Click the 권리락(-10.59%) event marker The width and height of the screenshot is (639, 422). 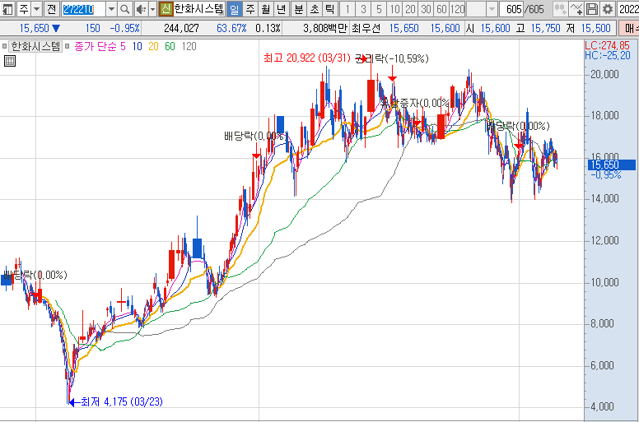(392, 58)
